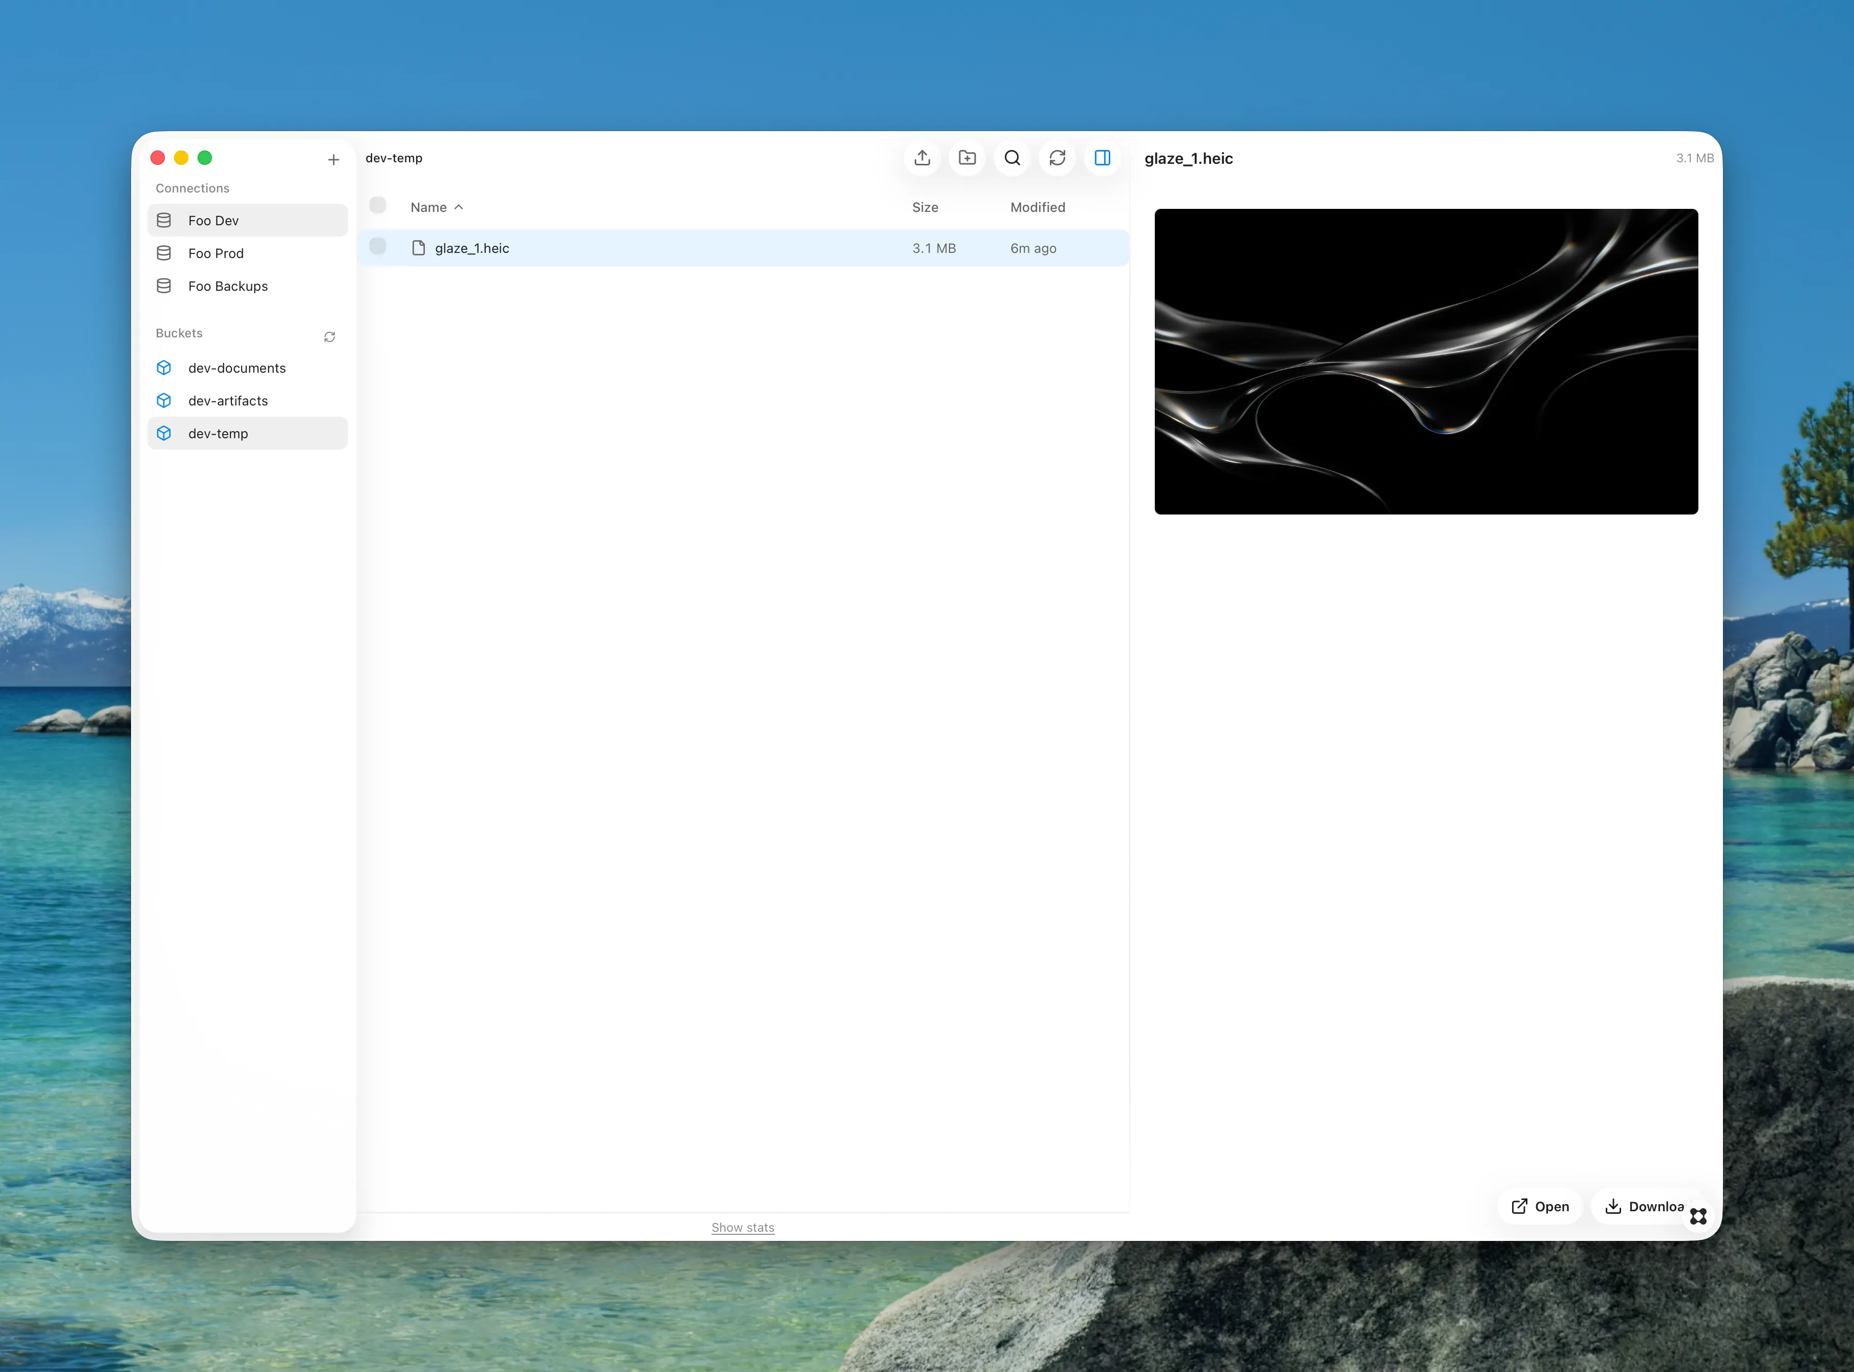Click the Open button in preview
1854x1372 pixels.
point(1539,1207)
